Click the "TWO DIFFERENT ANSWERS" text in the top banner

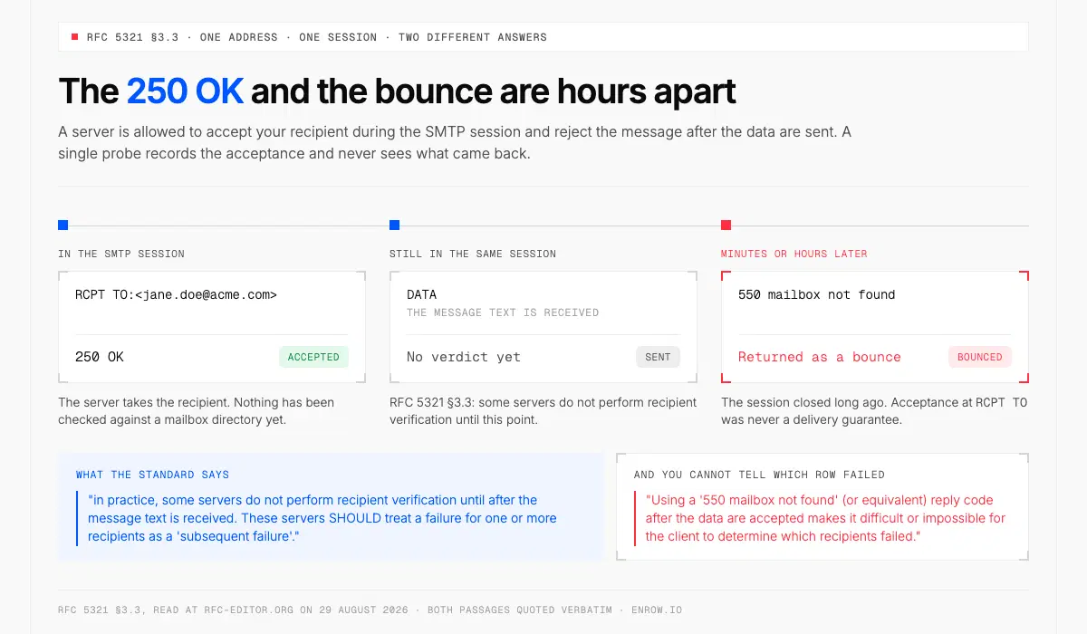[472, 37]
